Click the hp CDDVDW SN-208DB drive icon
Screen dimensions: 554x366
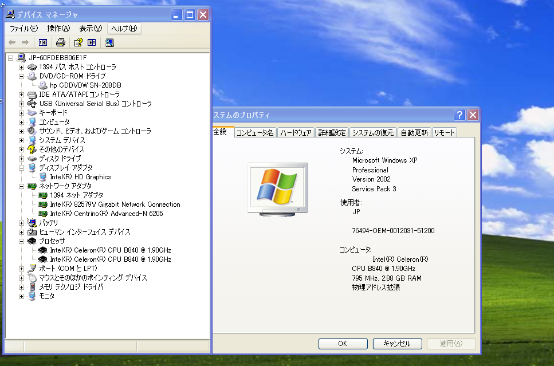click(x=43, y=85)
